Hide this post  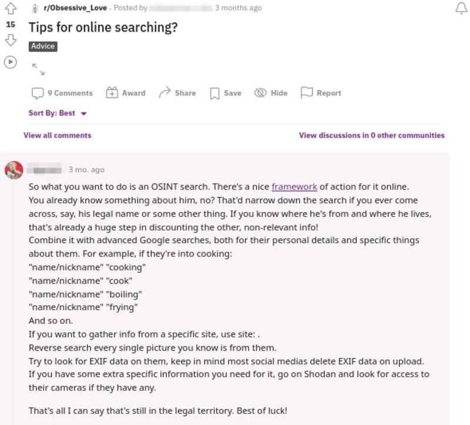pos(271,93)
